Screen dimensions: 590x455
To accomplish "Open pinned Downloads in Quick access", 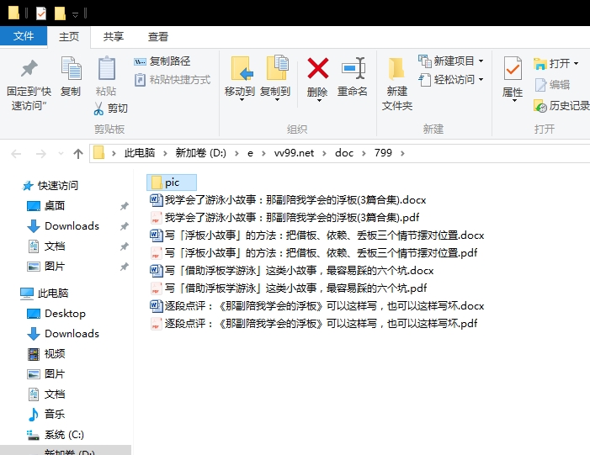I will tap(63, 226).
